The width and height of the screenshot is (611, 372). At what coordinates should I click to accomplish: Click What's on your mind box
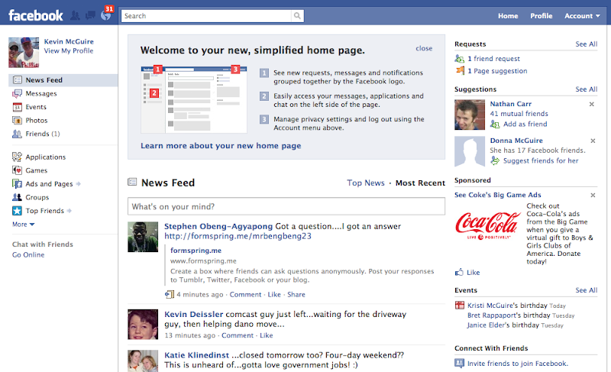[x=286, y=206]
